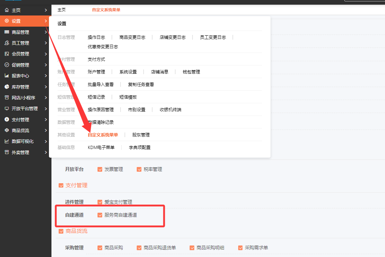The image size is (385, 257).
Task: Expand the 外卖管理 submenu chevron
Action: 46,153
